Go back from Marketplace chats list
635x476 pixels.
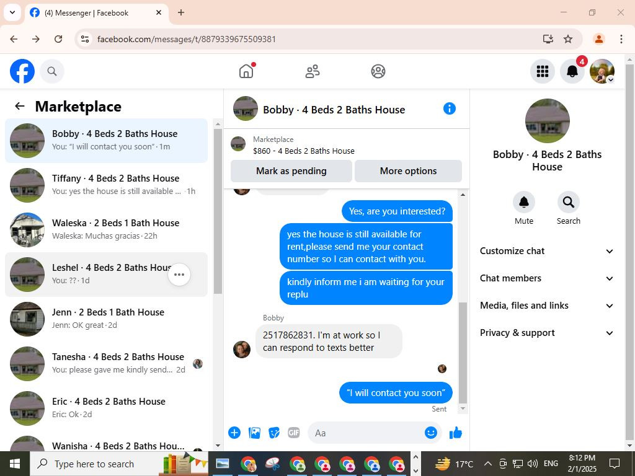(19, 106)
